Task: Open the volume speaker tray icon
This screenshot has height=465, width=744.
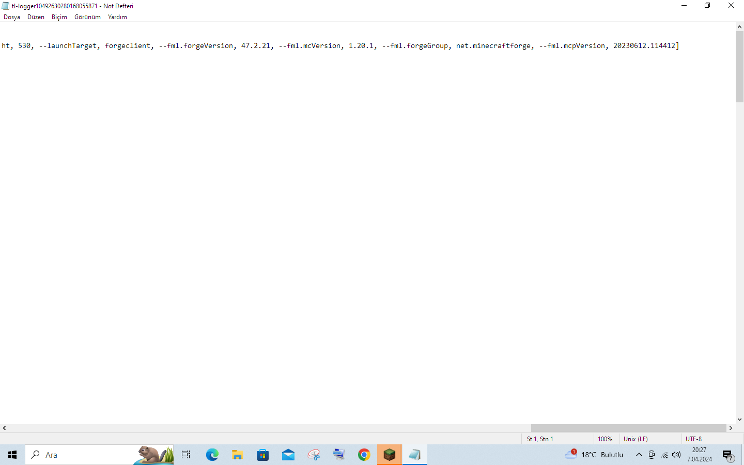Action: tap(676, 455)
